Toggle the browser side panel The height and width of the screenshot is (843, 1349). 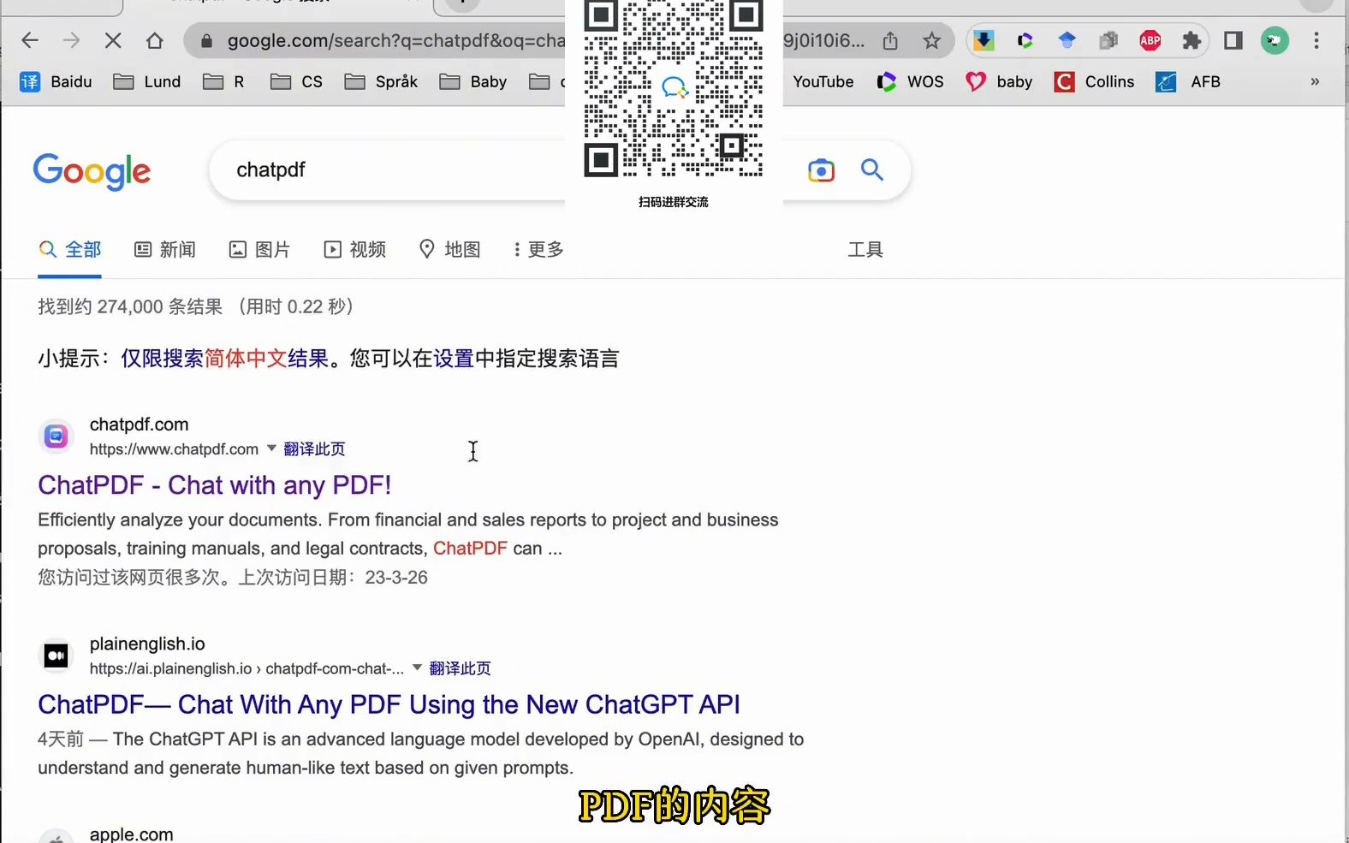click(x=1233, y=40)
